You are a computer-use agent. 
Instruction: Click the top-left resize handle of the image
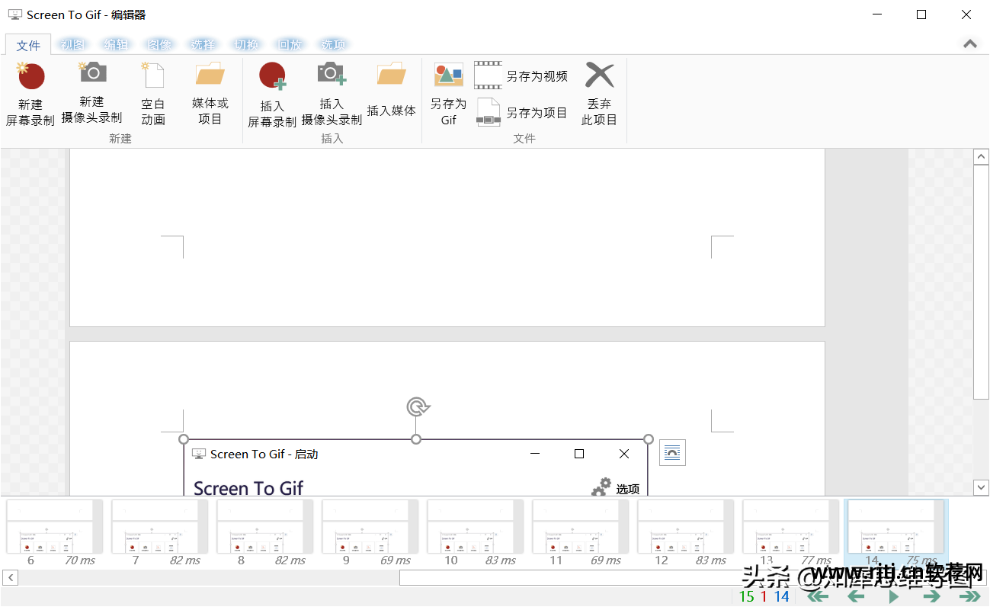(x=184, y=439)
